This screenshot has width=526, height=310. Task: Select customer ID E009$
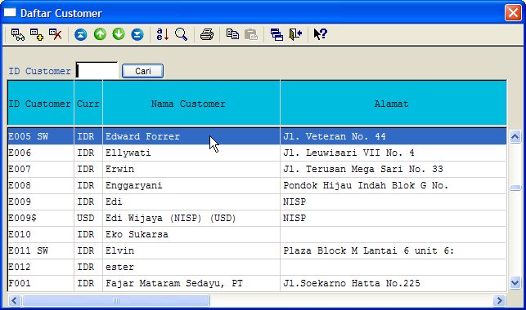point(41,219)
